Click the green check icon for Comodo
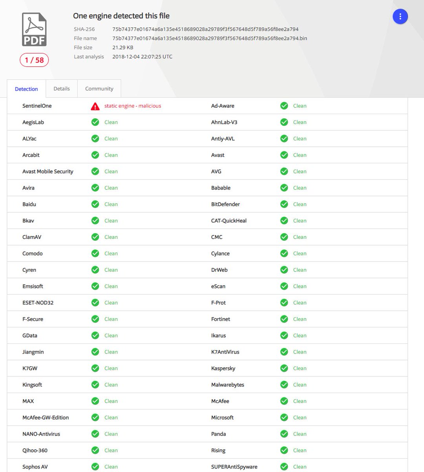 tap(95, 254)
